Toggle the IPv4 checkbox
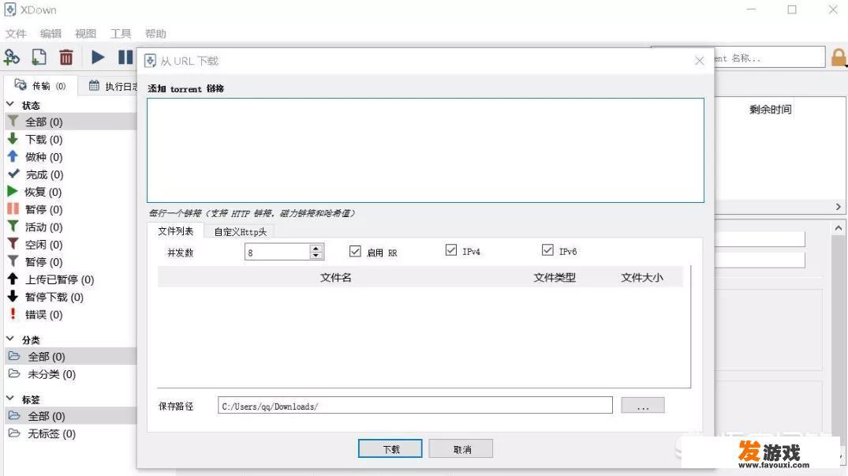Screen dimensions: 848x476 click(x=451, y=250)
